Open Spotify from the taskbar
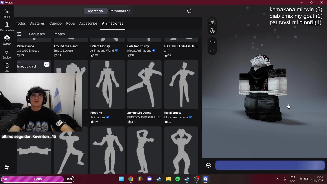 (178, 179)
